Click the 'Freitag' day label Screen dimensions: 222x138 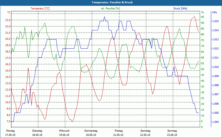click(x=119, y=131)
